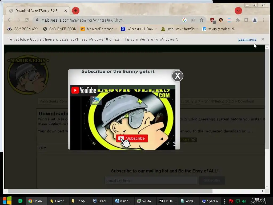The height and width of the screenshot is (205, 273).
Task: Open the MajorGeeks.Com breadcrumb link
Action: point(53,101)
